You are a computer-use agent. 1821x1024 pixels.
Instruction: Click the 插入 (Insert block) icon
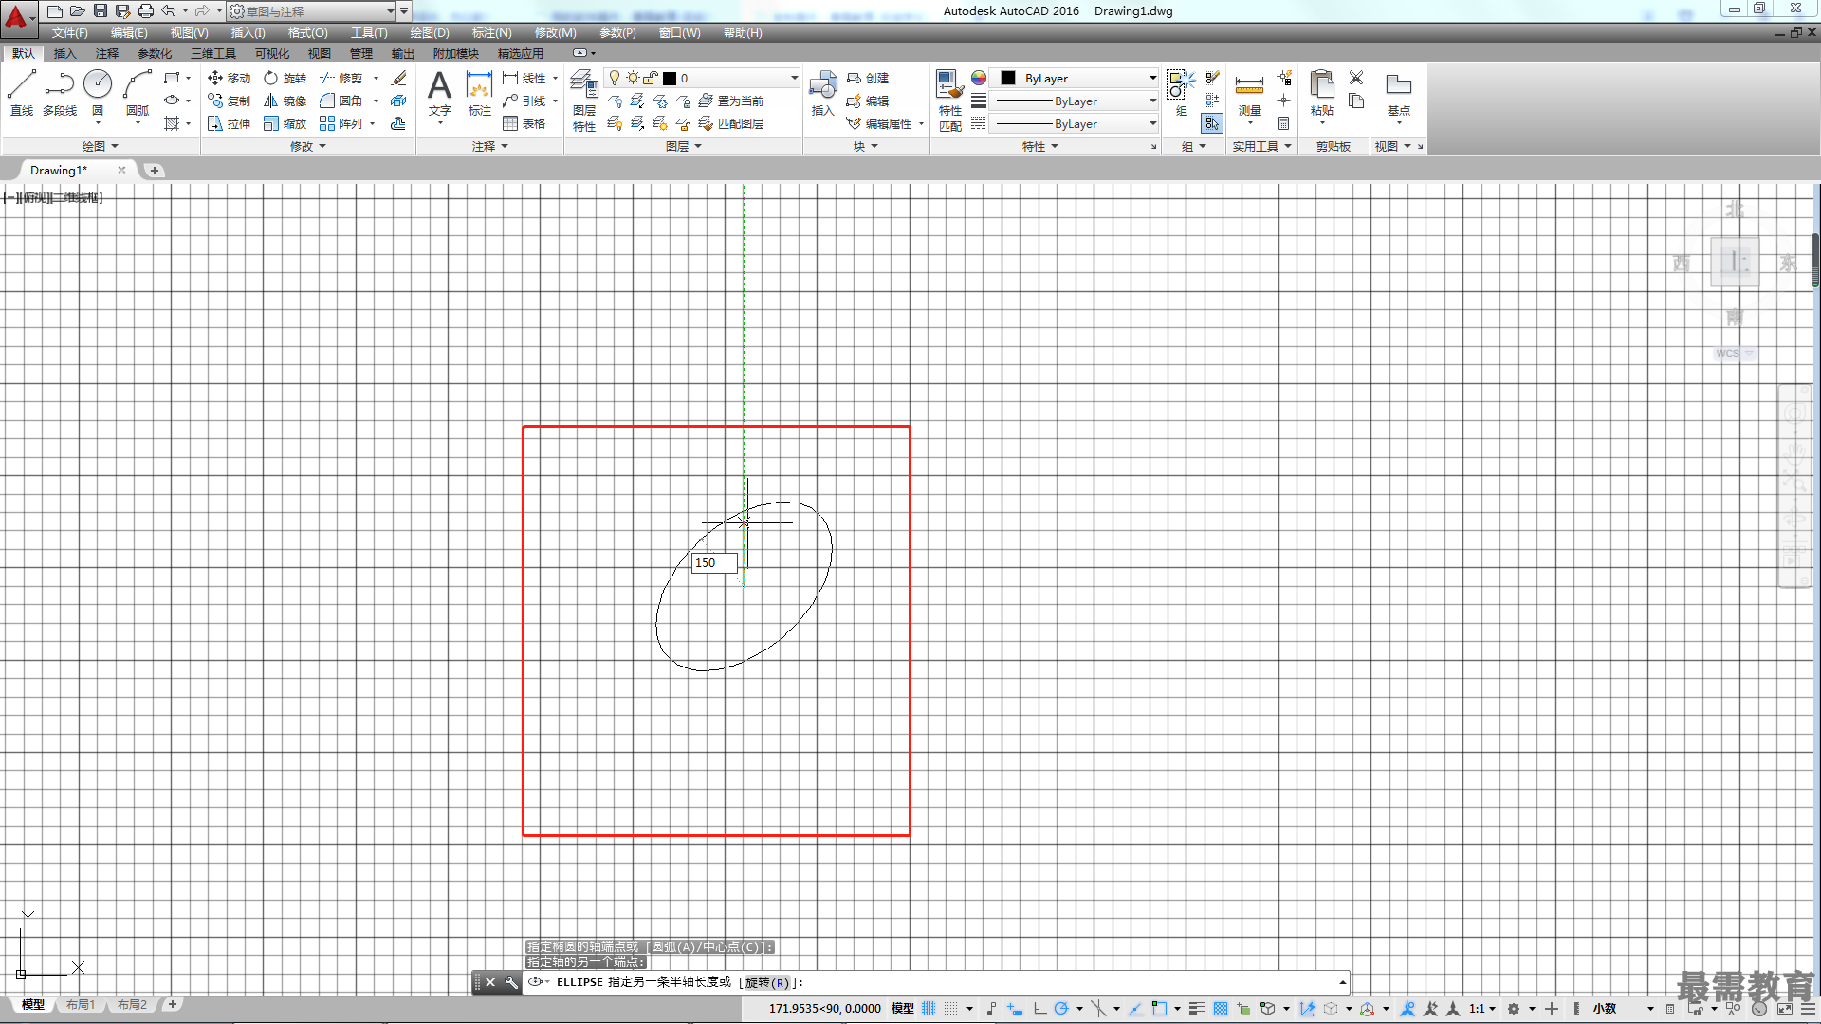point(822,93)
